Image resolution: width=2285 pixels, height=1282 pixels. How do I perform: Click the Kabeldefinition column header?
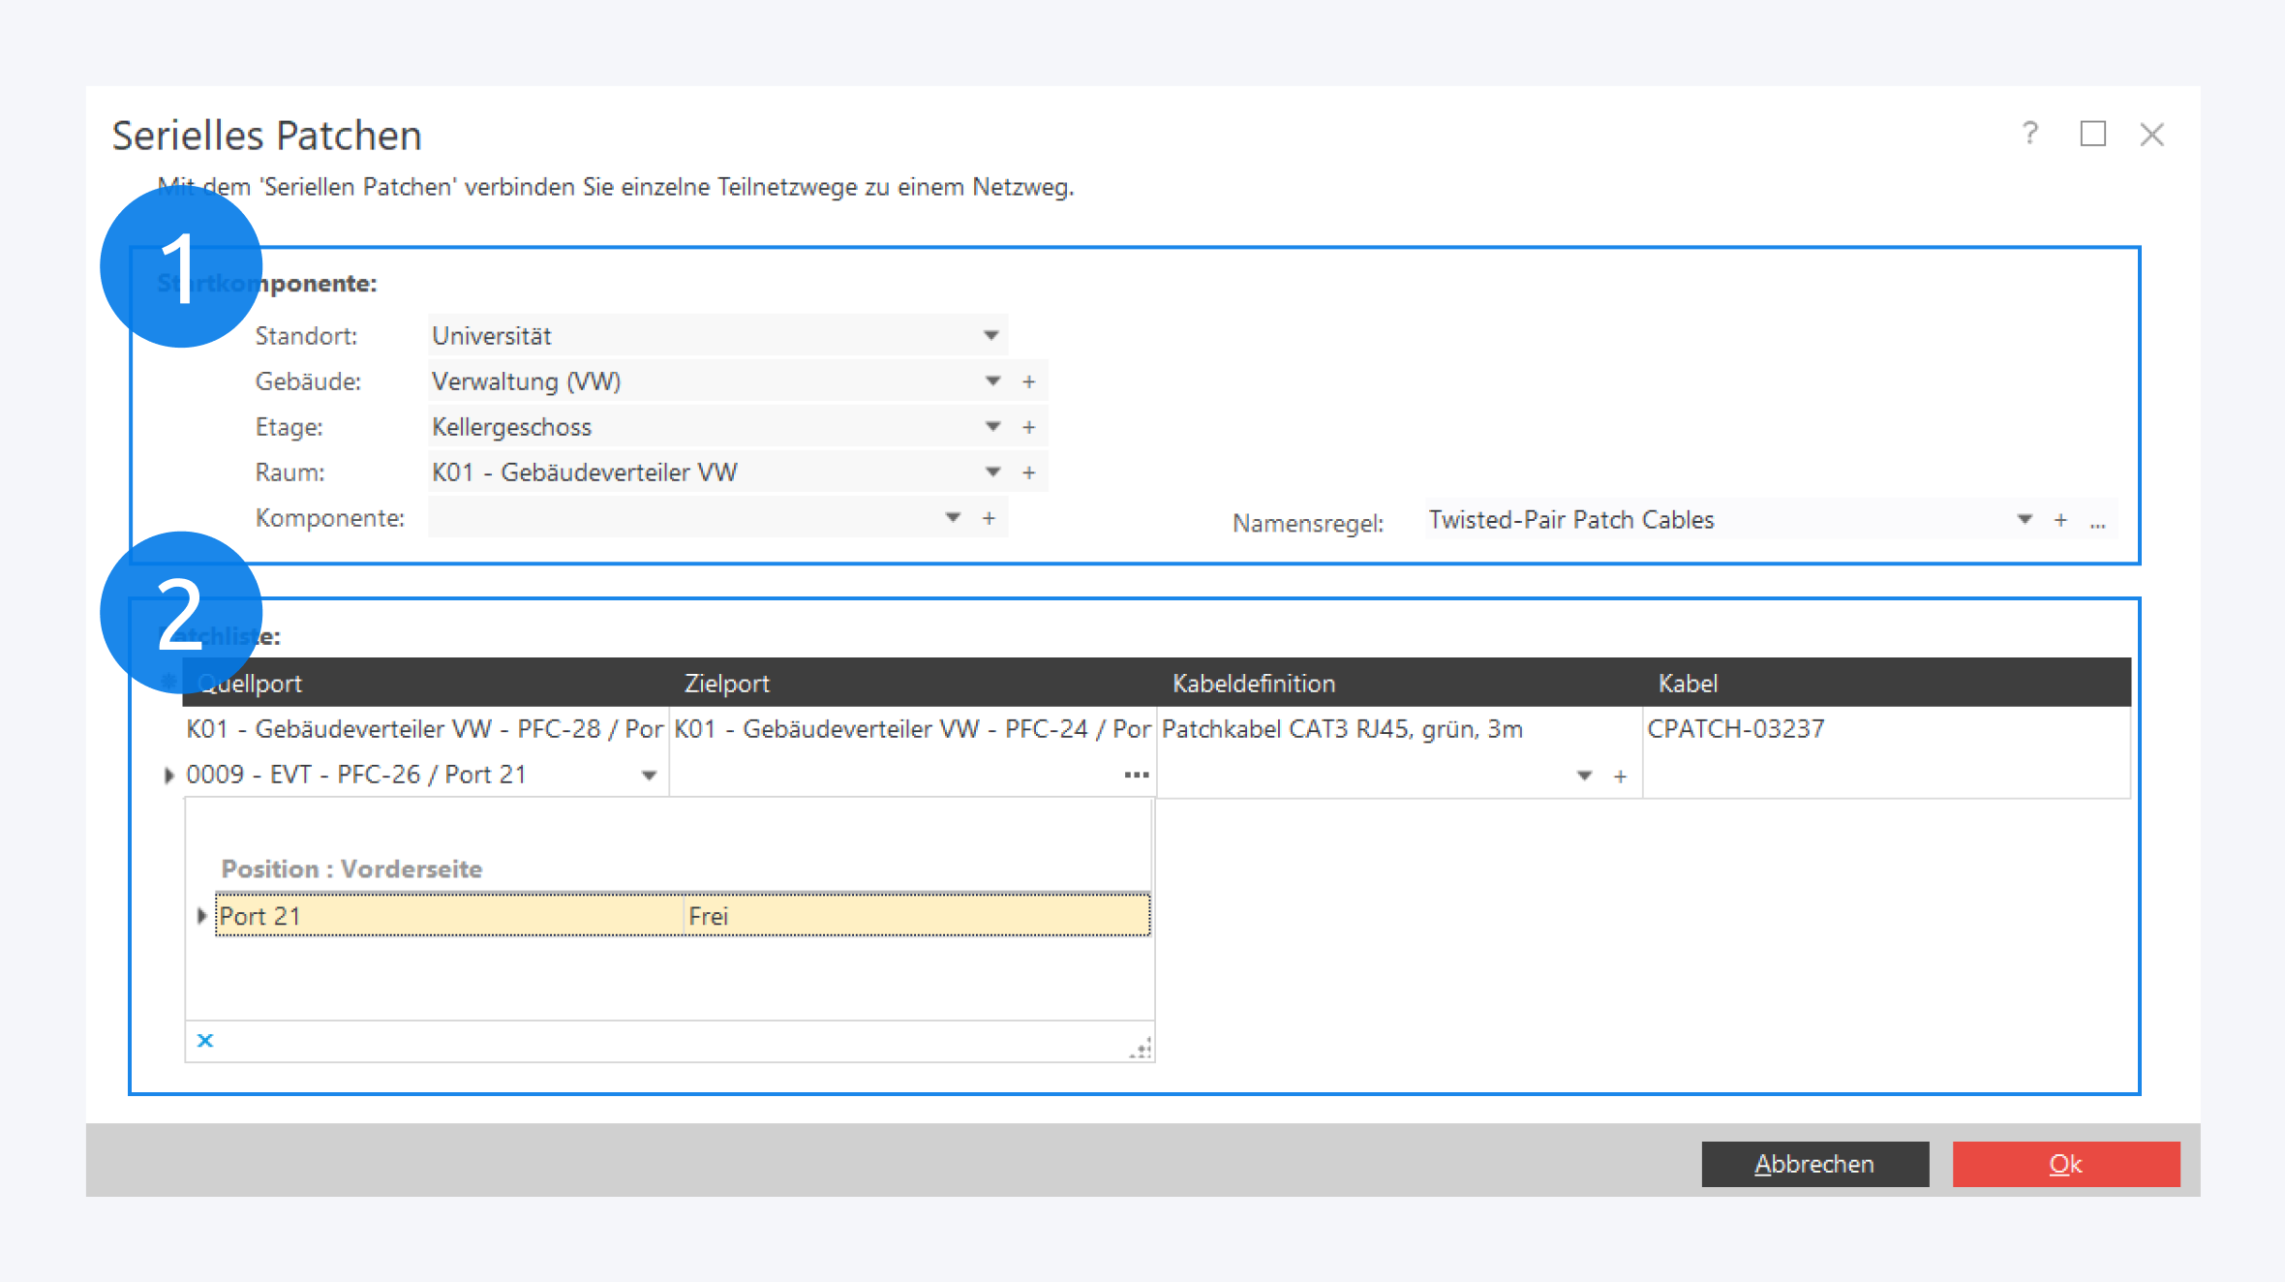pos(1253,684)
